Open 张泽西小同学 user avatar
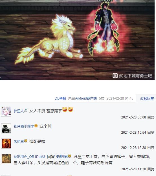 tap(6, 128)
